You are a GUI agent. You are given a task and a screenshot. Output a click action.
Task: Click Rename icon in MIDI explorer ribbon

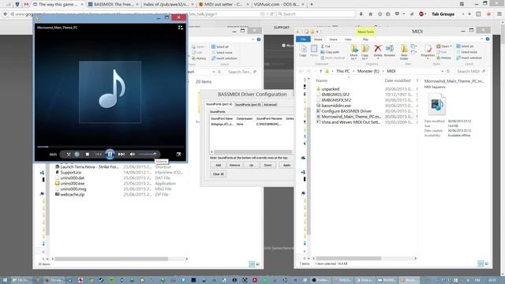[389, 50]
